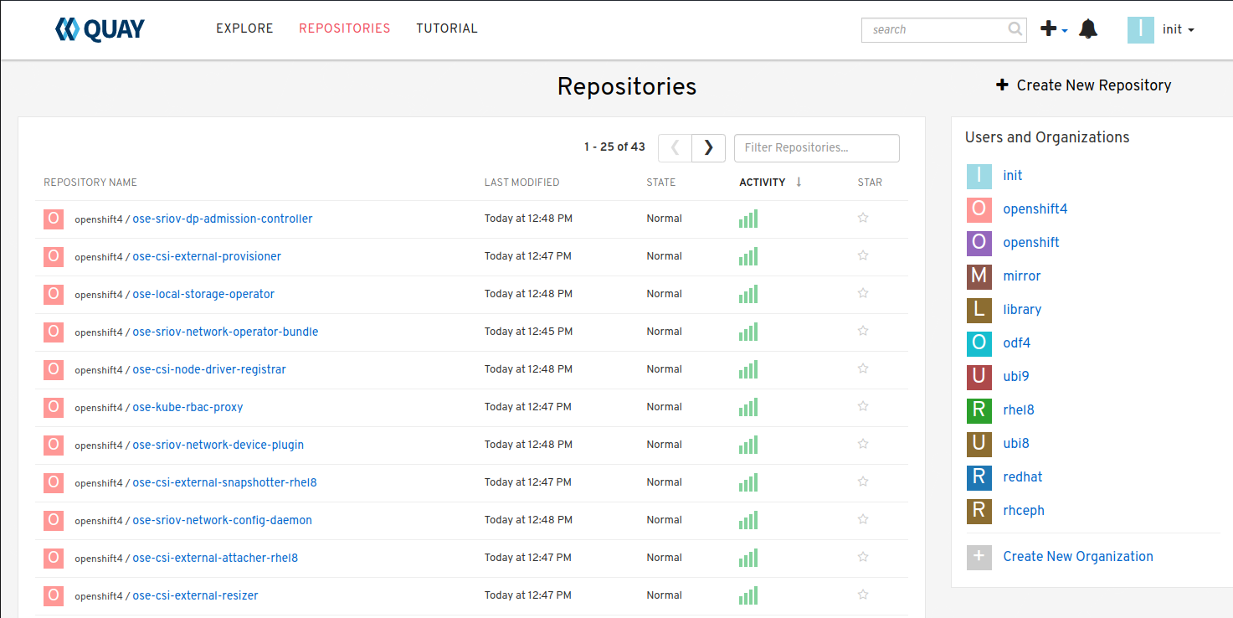Click the openshift4 organization avatar in sidebar
1233x618 pixels.
pos(979,209)
